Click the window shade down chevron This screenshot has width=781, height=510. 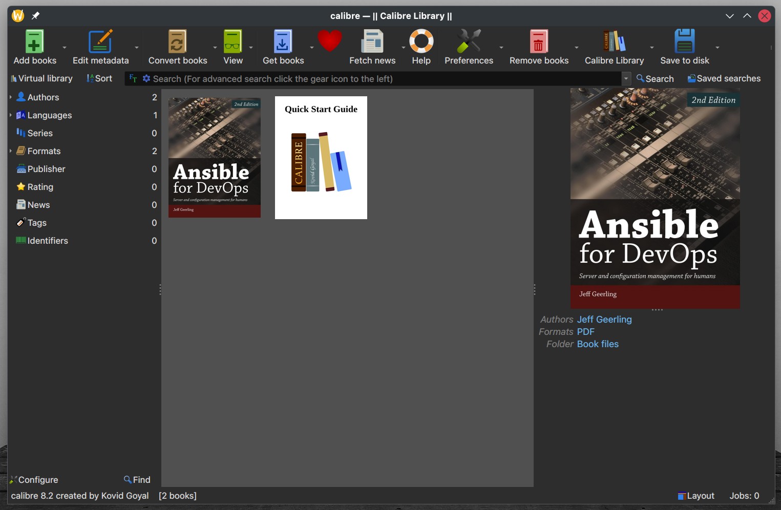pos(730,16)
